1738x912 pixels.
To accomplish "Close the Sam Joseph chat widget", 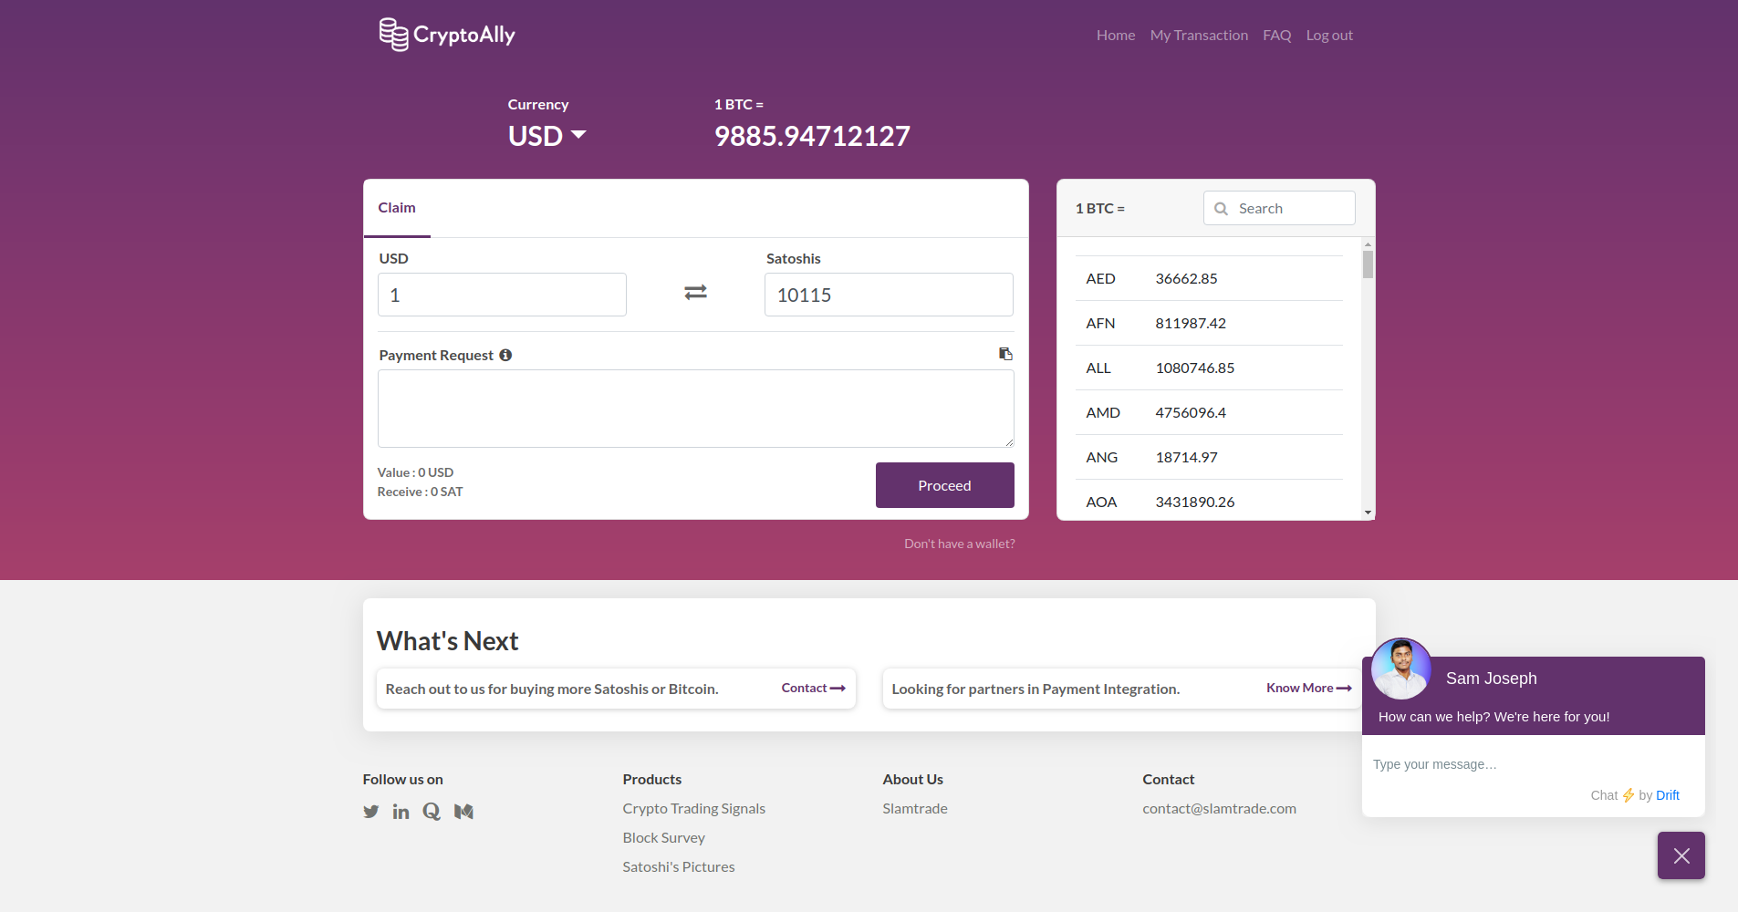I will pyautogui.click(x=1680, y=855).
